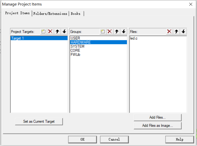This screenshot has width=197, height=146.
Task: Move file up in Files list
Action: 176,31
